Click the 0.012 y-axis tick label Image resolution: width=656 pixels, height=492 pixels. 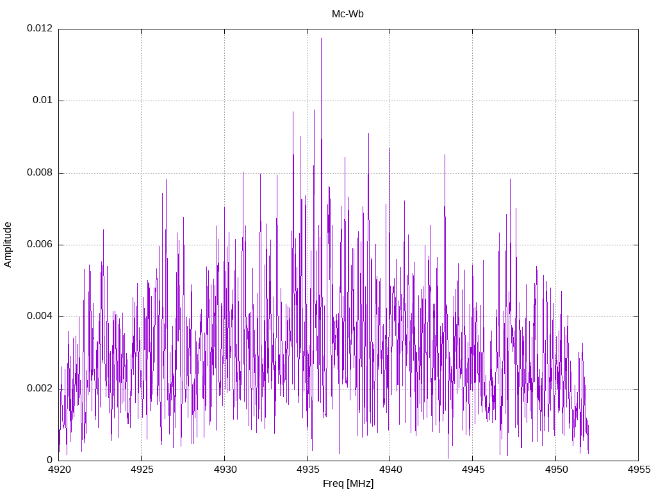coord(40,28)
